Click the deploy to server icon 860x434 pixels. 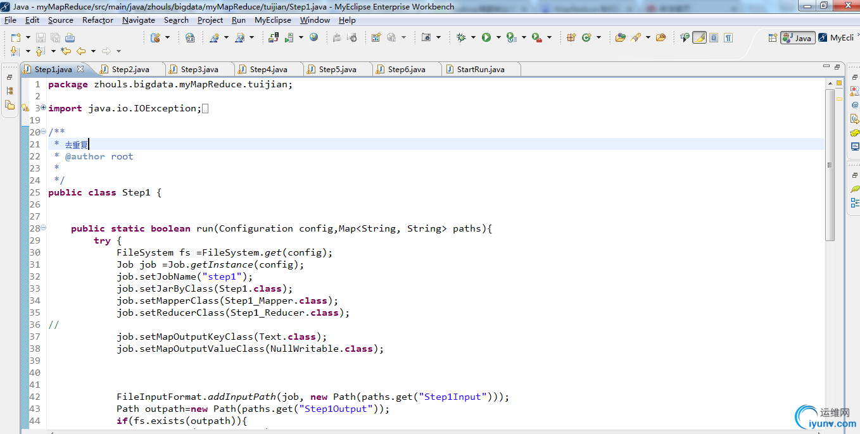(273, 37)
